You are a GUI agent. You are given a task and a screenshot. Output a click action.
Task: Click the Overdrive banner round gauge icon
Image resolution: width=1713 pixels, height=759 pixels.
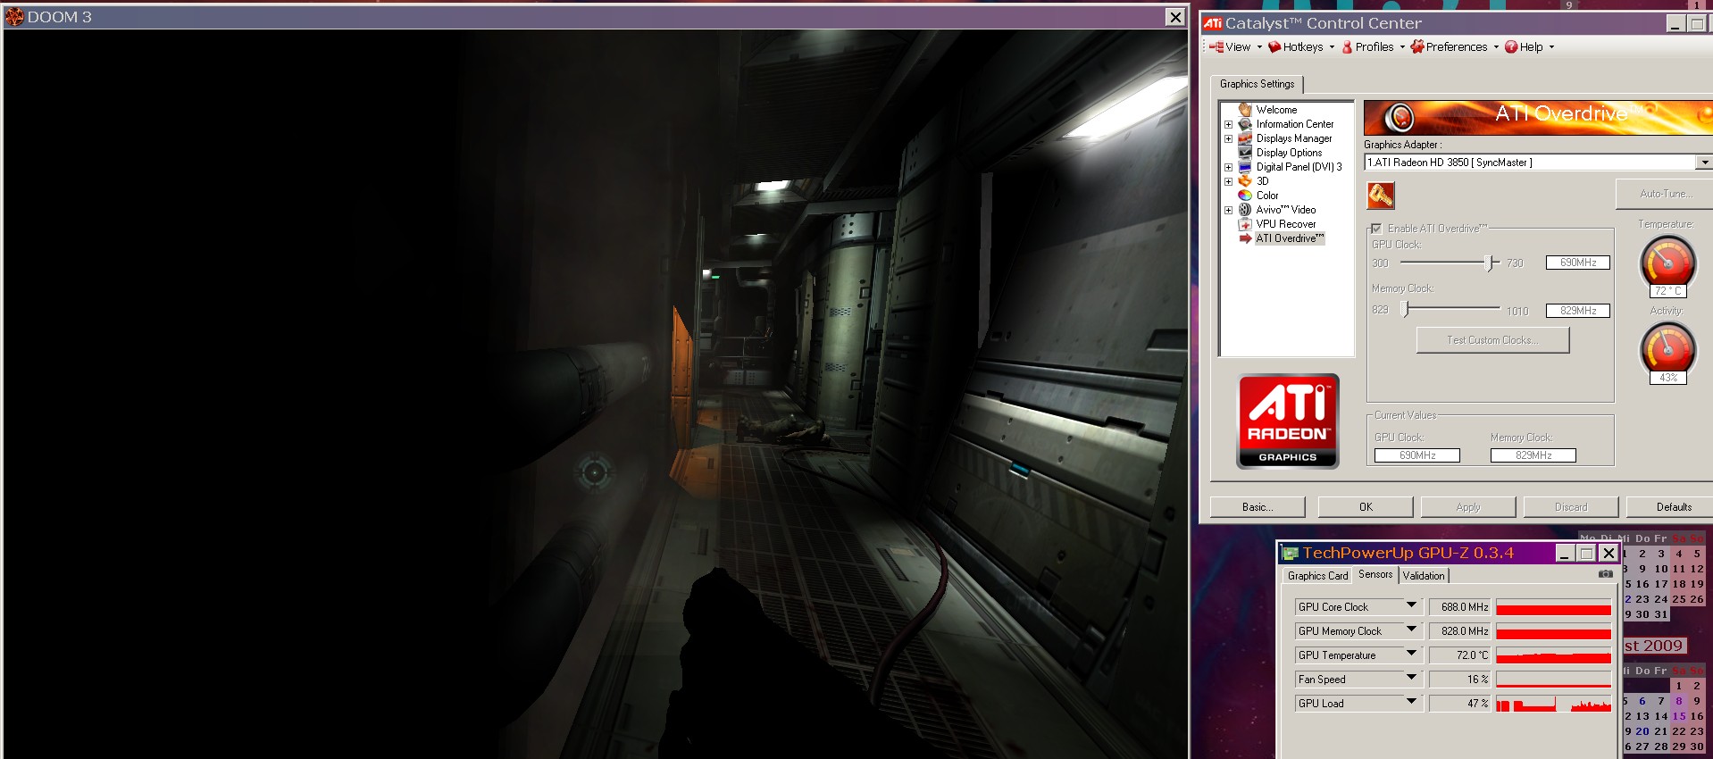click(1400, 118)
